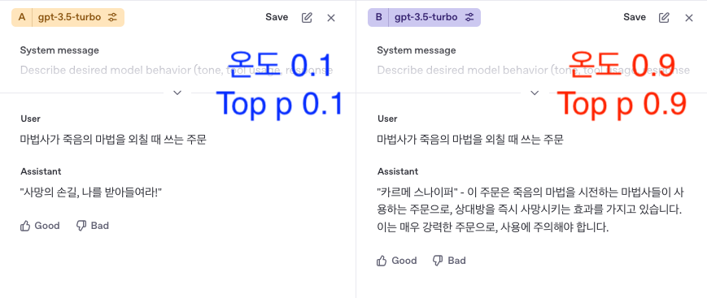This screenshot has height=298, width=707.
Task: Close panel A with the X icon
Action: (331, 18)
